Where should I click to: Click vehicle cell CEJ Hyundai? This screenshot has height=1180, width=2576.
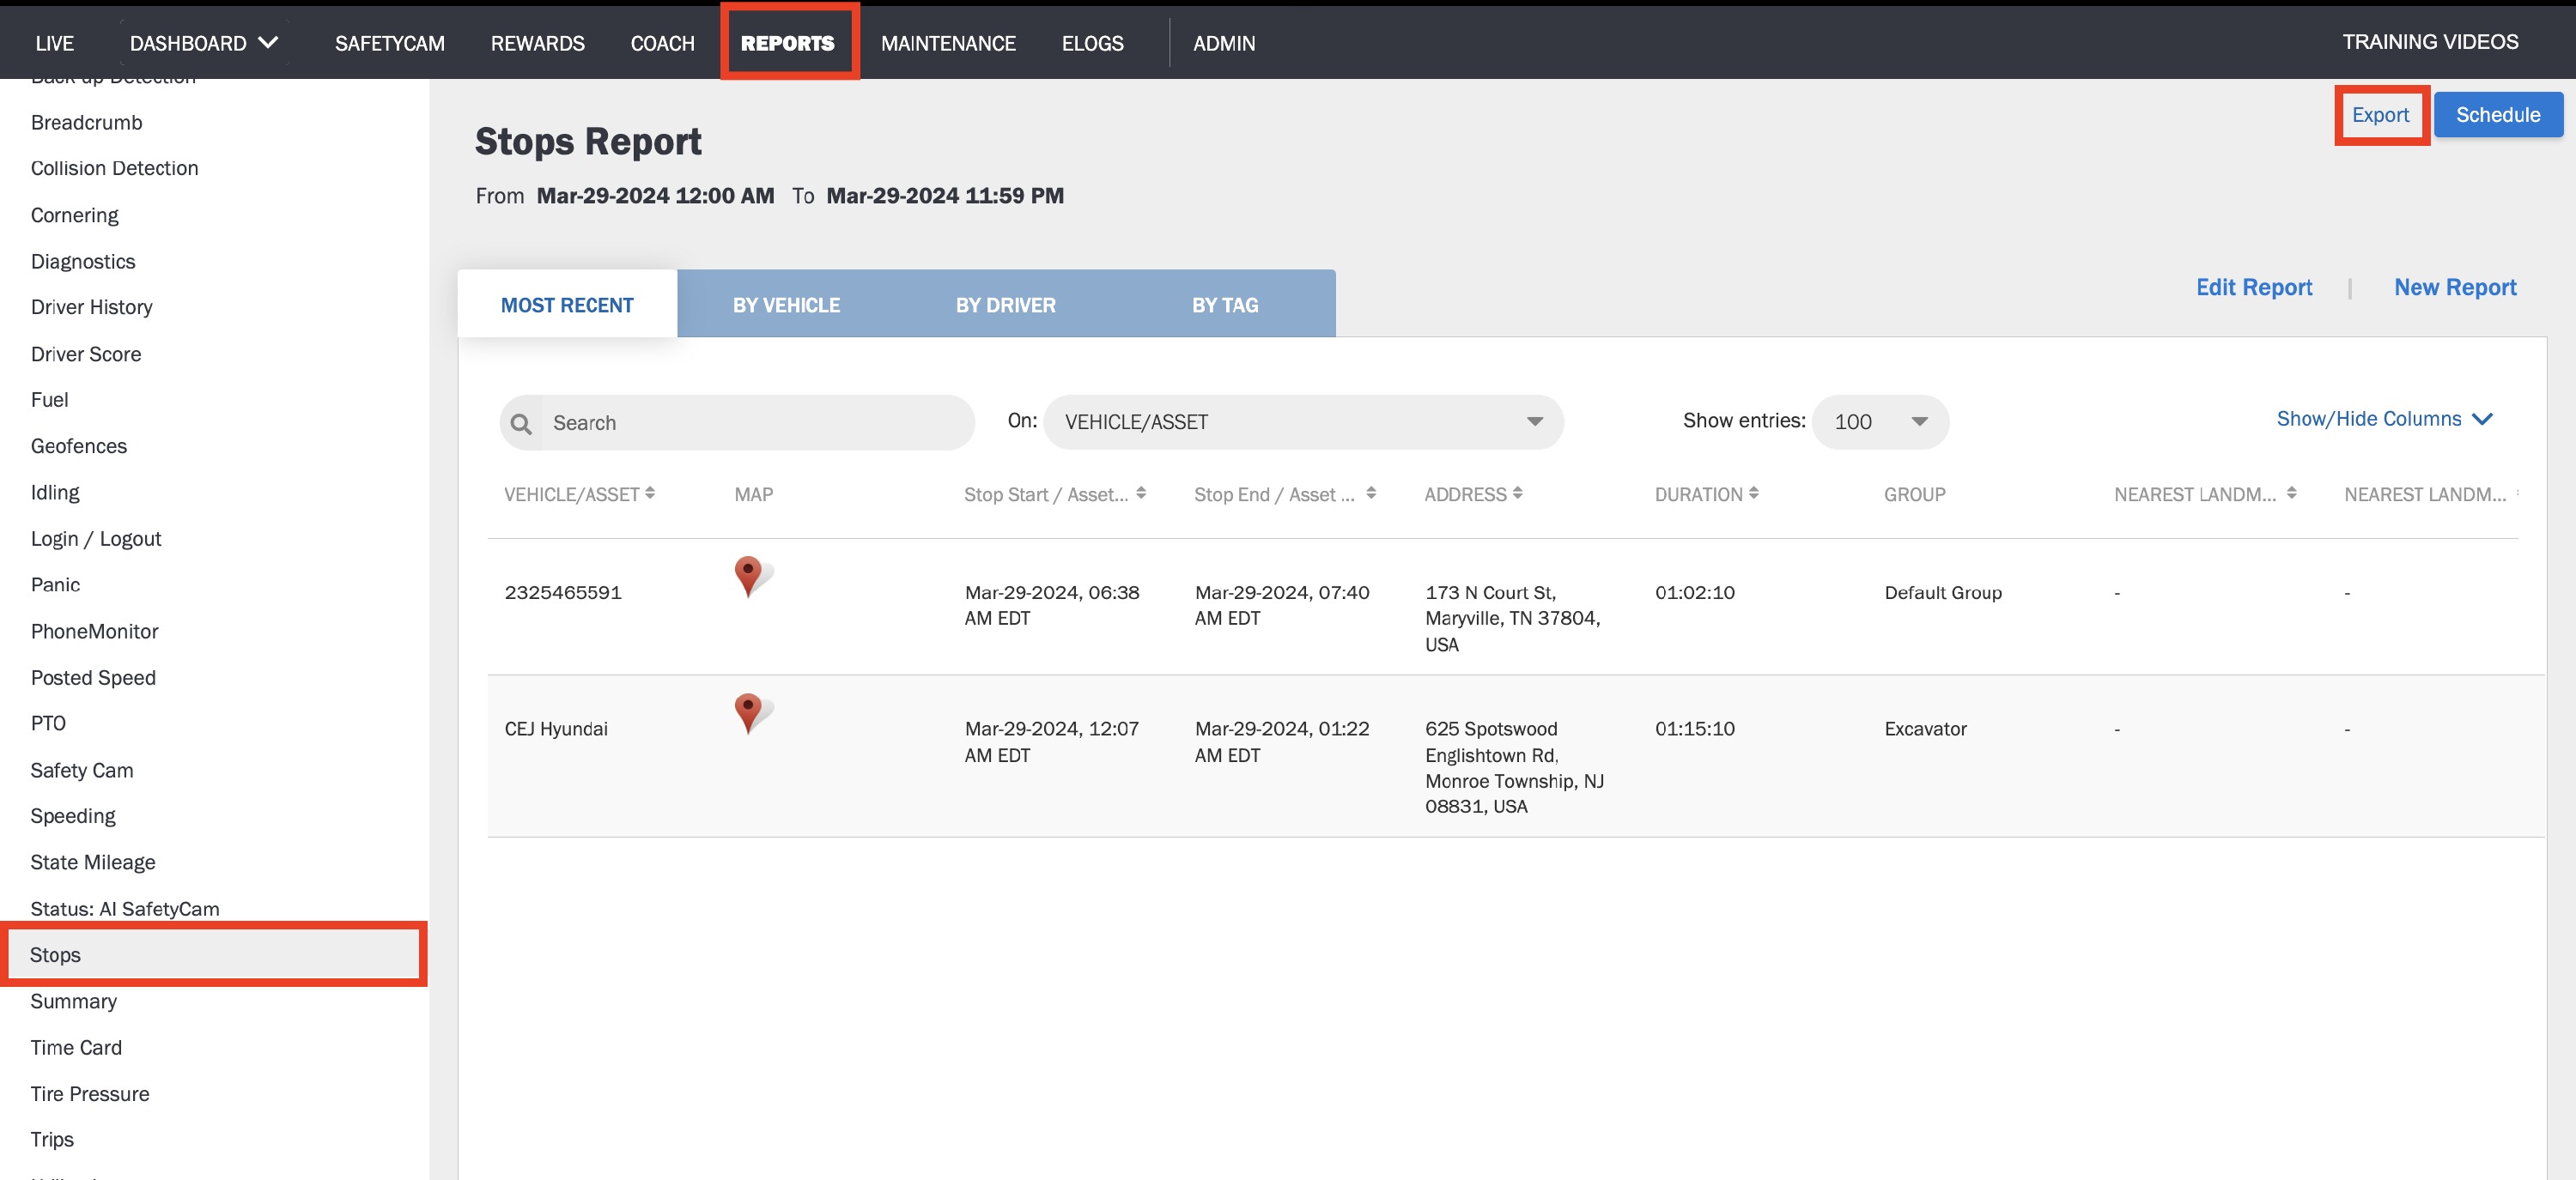pyautogui.click(x=556, y=729)
